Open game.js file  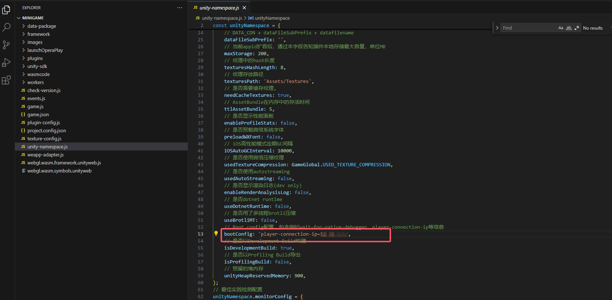pyautogui.click(x=101, y=106)
